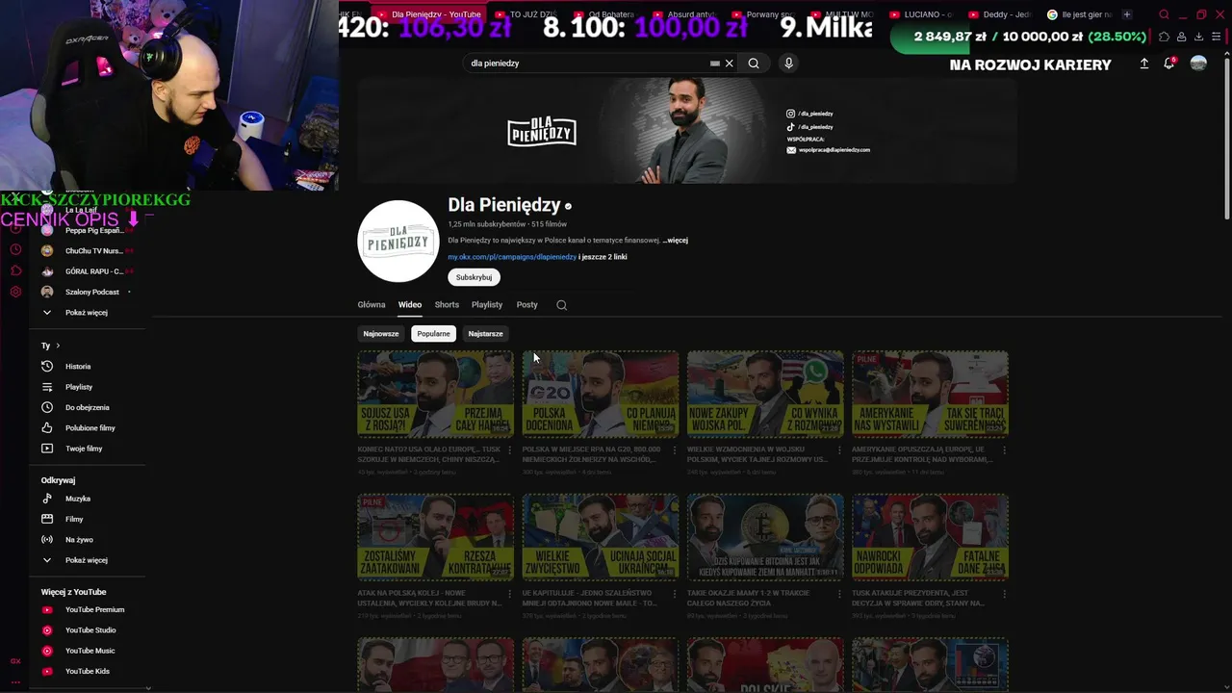Click the upload/create arrow icon
Screen dimensions: 1232x693
[1144, 64]
